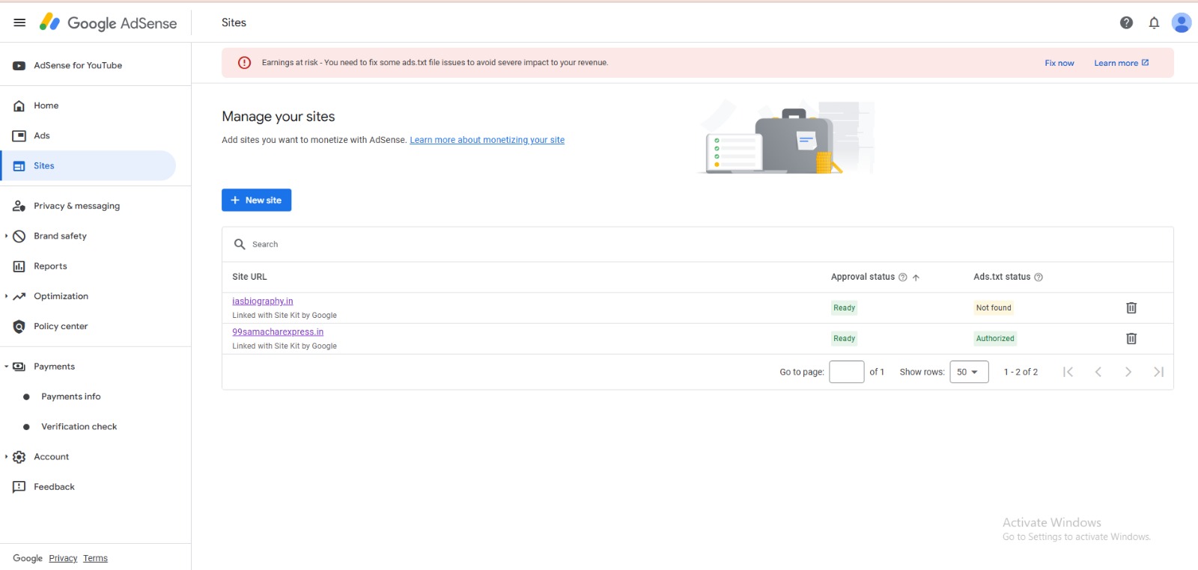
Task: Open Policy center page
Action: coord(61,326)
